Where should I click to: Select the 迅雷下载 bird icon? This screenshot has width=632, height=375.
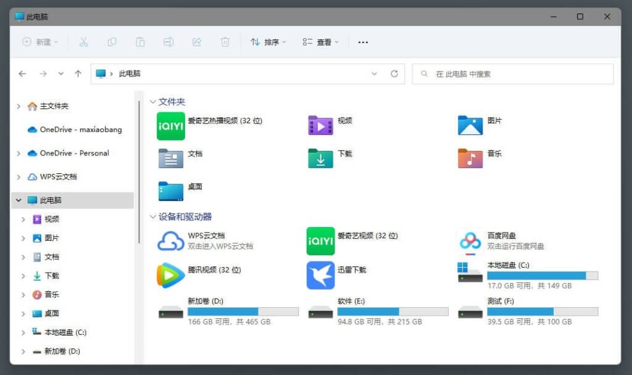(x=320, y=276)
